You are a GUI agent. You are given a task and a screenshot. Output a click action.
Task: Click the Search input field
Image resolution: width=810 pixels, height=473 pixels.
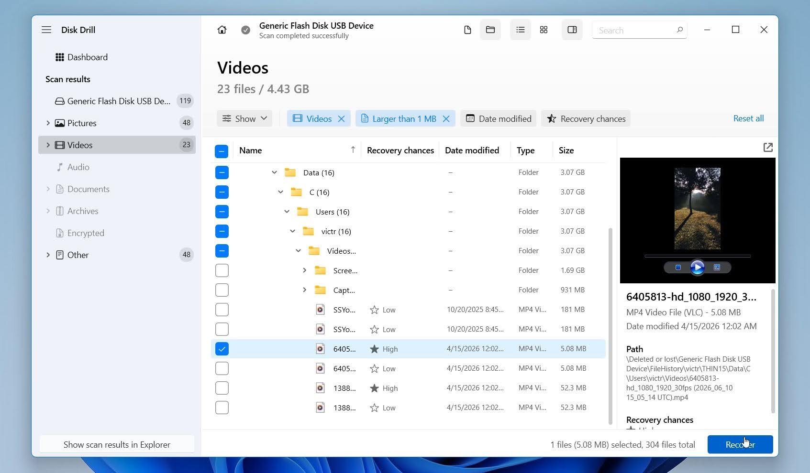coord(639,30)
